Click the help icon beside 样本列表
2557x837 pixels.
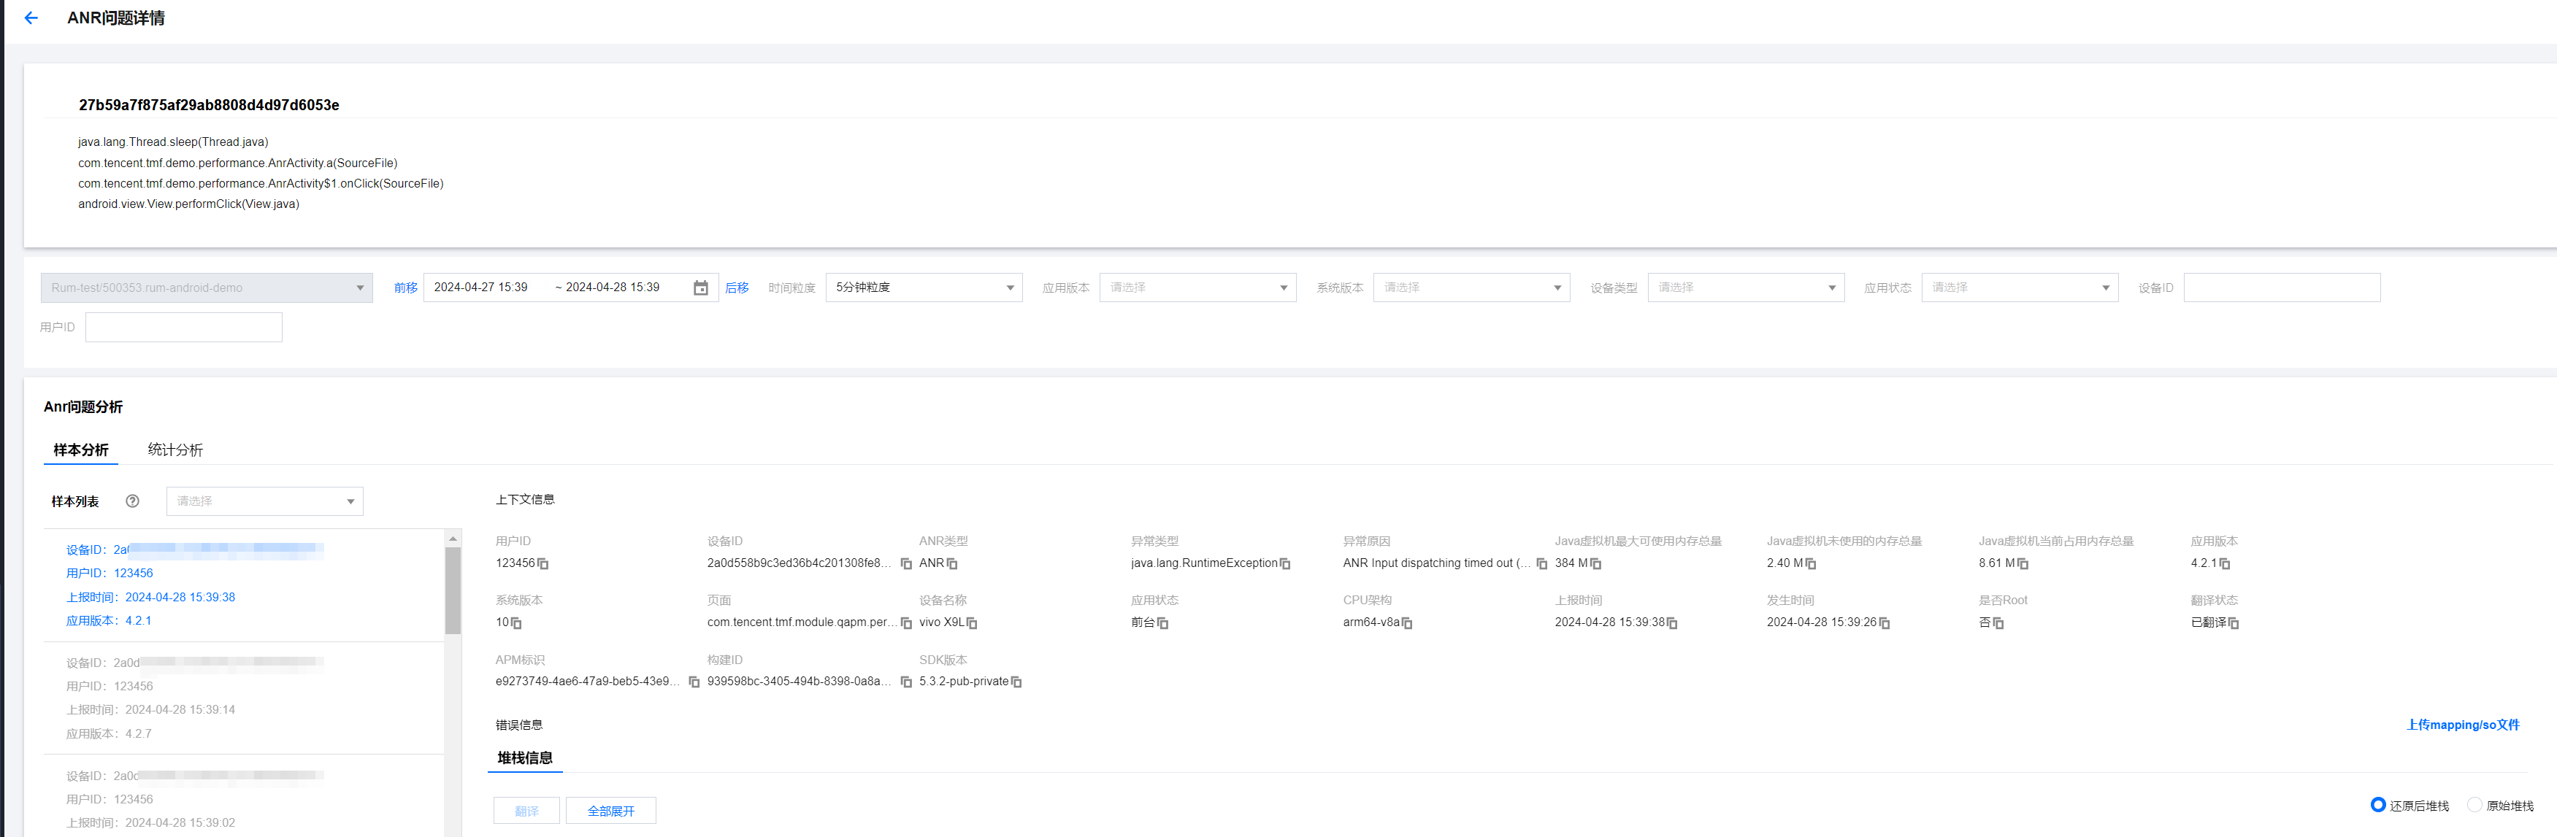pyautogui.click(x=132, y=501)
